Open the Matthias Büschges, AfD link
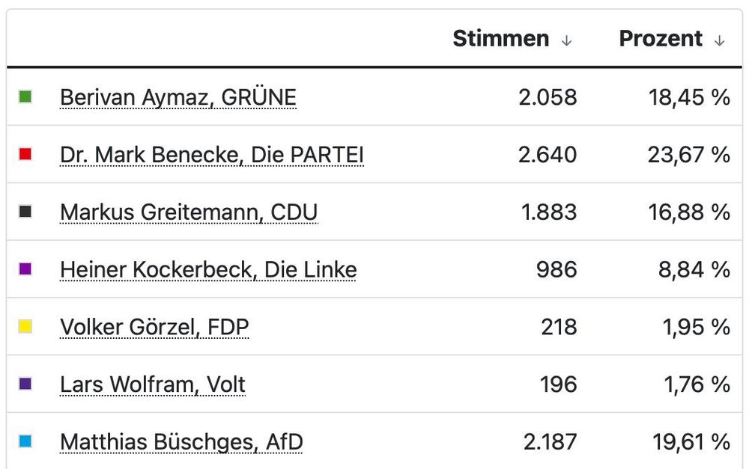The image size is (749, 469). point(181,442)
